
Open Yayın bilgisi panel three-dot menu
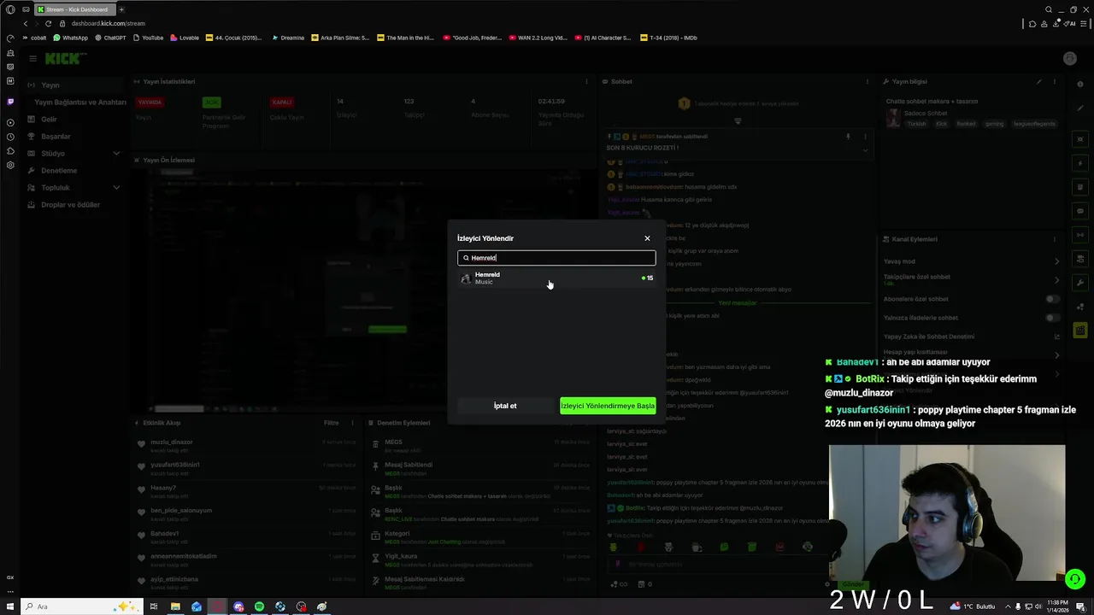[x=1055, y=82]
